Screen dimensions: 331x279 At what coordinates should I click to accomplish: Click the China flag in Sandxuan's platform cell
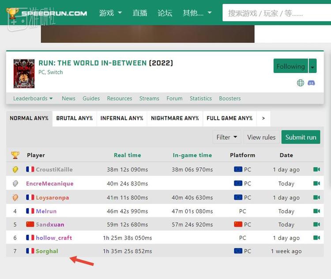tap(238, 224)
